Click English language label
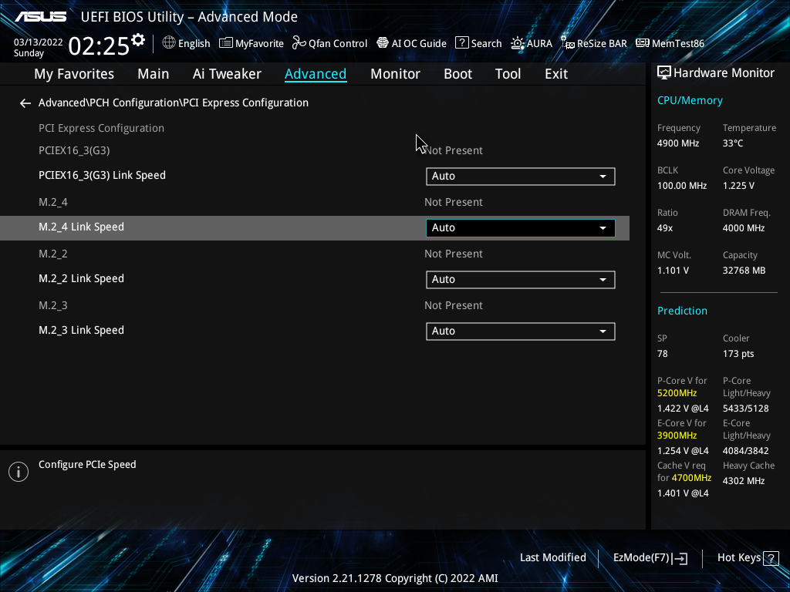Image resolution: width=790 pixels, height=592 pixels. (x=194, y=44)
